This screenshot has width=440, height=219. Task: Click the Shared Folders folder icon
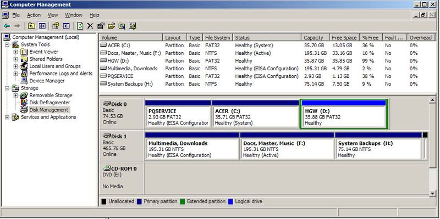coord(24,59)
